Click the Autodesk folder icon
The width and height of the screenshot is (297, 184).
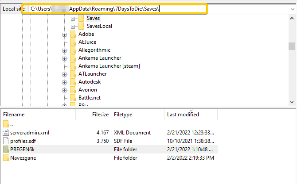click(73, 82)
